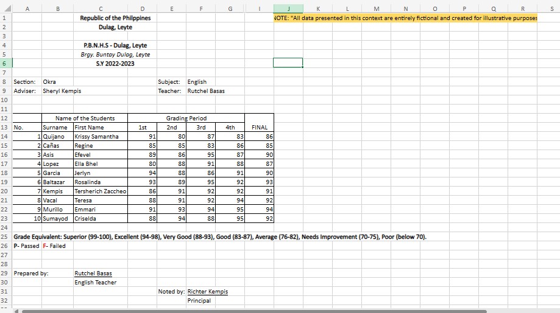Click the scroll-left arrow at bottom
Viewport: 560px width, 313px height.
[x=16, y=311]
